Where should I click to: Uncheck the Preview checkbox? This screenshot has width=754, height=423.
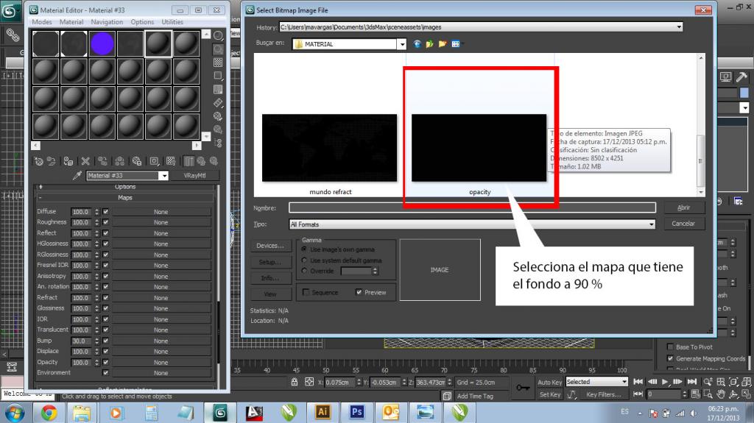[359, 292]
